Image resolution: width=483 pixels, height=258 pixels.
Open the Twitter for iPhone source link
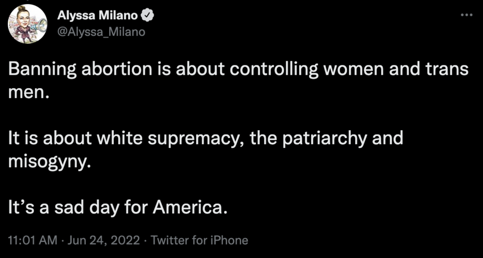(199, 240)
